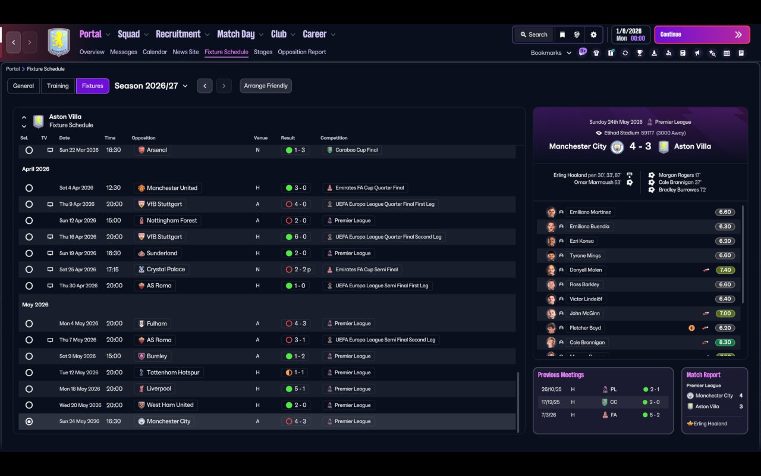761x476 pixels.
Task: Click the TV icon on the Arsenal fixture row
Action: pos(51,151)
